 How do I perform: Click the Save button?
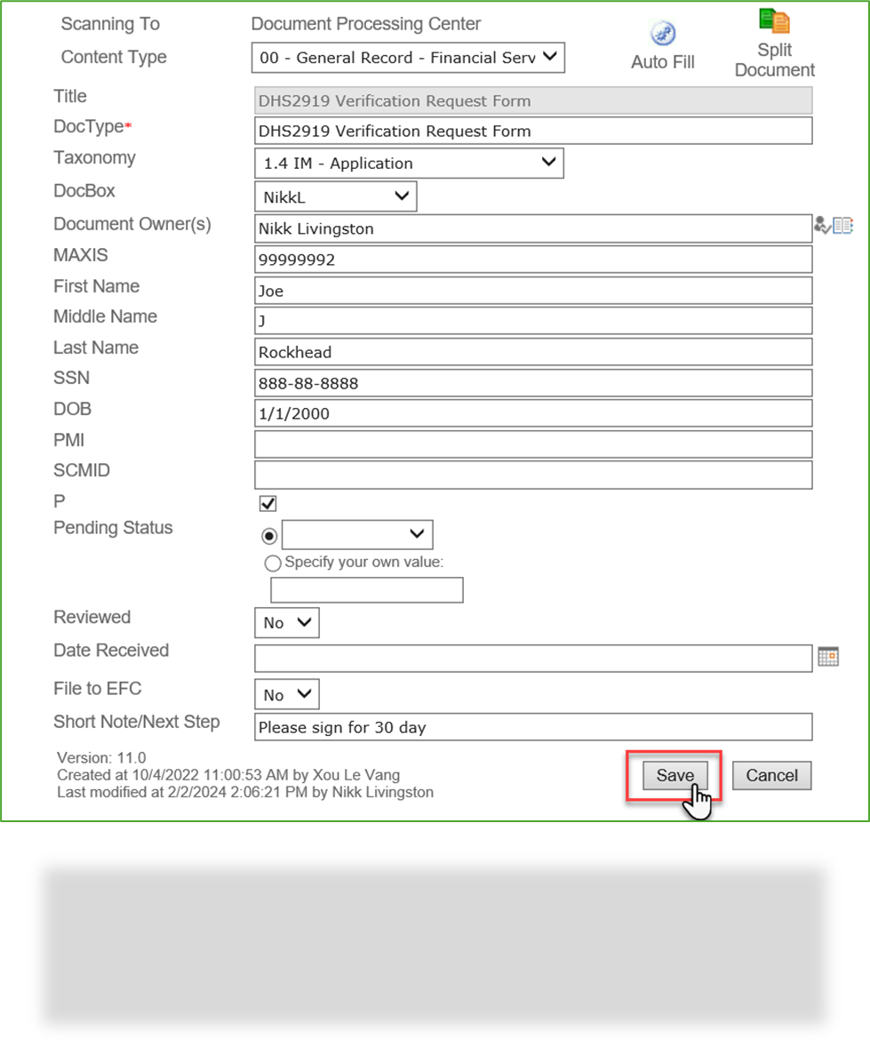[674, 775]
